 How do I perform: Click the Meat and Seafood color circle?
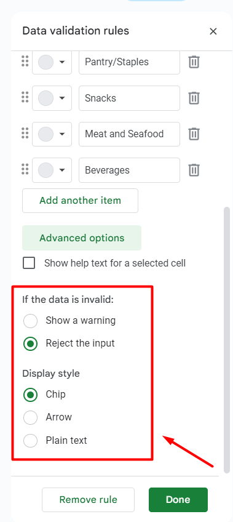pos(46,134)
